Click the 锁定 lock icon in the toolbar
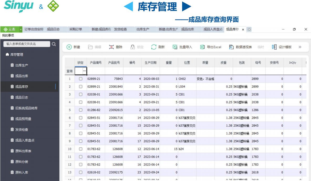 coord(133,47)
